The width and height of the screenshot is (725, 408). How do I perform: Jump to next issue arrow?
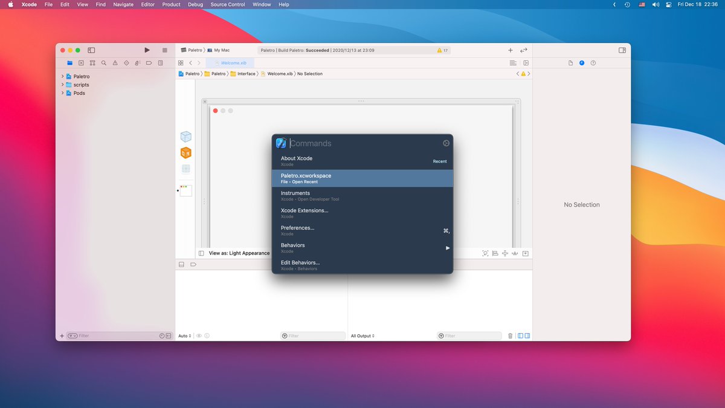(529, 74)
